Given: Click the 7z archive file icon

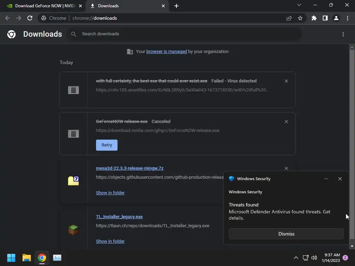Looking at the screenshot, I should [x=73, y=181].
